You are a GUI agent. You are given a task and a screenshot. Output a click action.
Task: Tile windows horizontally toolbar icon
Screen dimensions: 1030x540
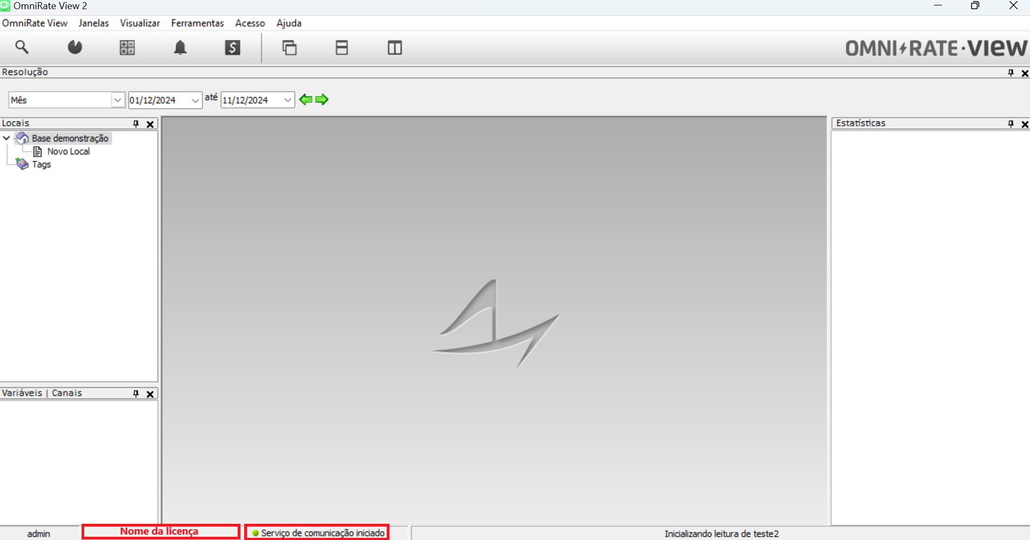click(x=342, y=48)
